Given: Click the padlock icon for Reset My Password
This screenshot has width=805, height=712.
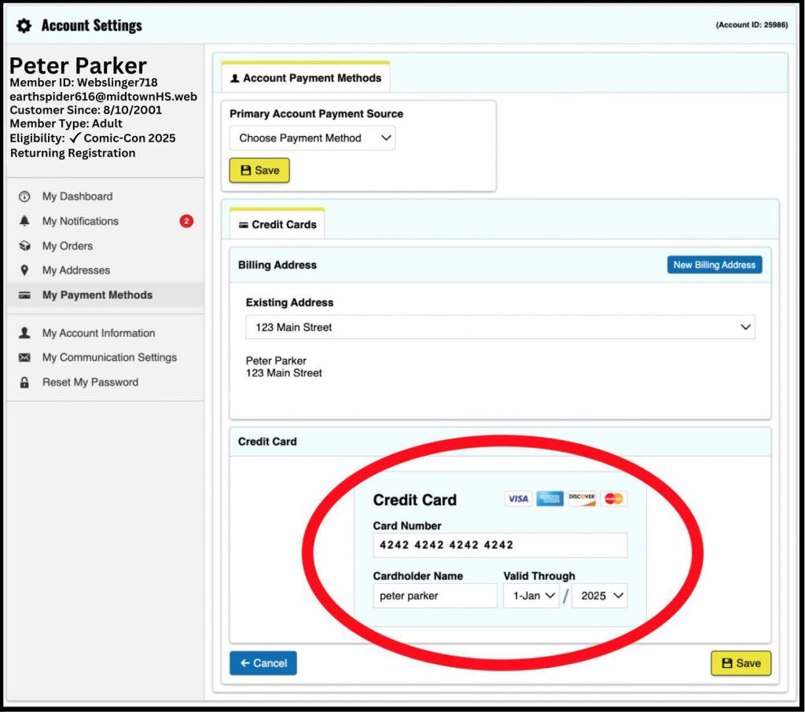Looking at the screenshot, I should click(x=24, y=383).
